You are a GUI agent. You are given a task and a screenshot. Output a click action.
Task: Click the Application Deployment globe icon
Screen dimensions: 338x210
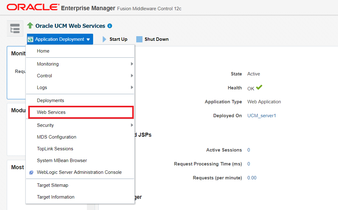pos(31,39)
